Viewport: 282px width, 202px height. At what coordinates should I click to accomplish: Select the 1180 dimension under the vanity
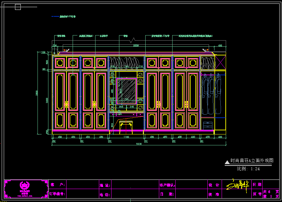[x=126, y=137]
